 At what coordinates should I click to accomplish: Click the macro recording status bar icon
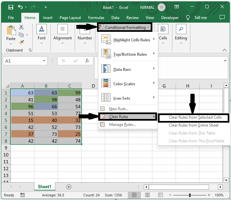22,195
